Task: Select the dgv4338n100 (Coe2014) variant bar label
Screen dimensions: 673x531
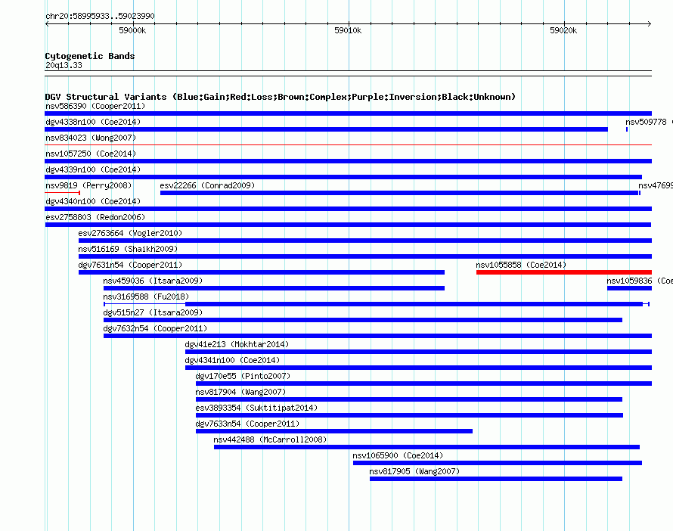Action: coord(93,122)
